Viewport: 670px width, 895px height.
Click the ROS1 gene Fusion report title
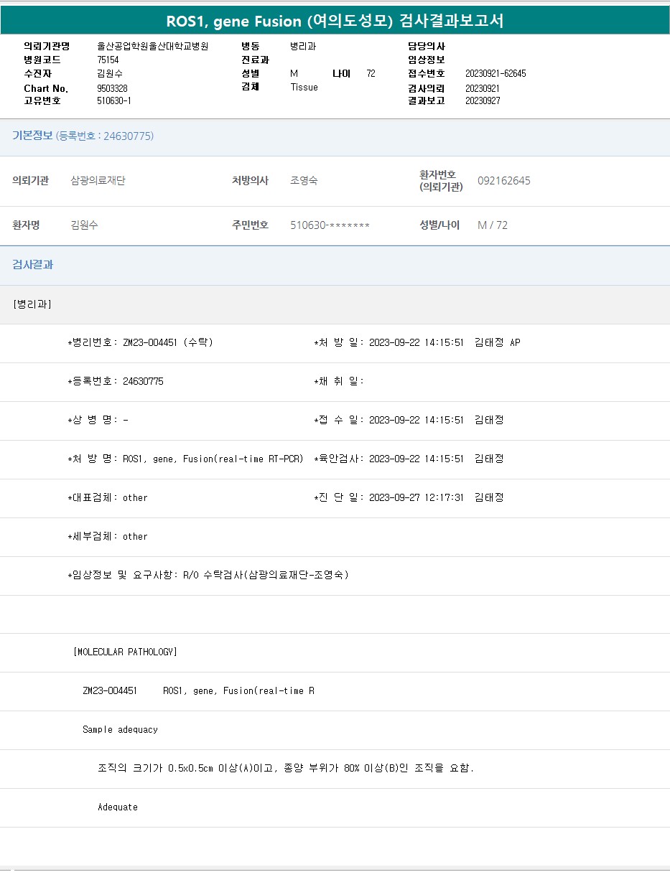click(x=335, y=21)
